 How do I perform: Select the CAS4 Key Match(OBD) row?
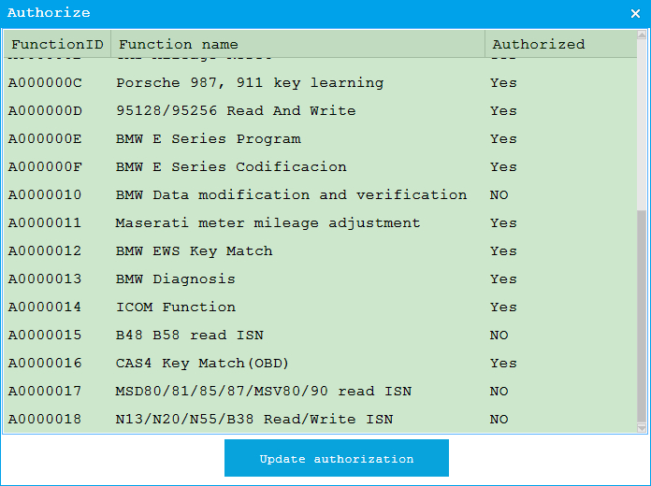[203, 364]
